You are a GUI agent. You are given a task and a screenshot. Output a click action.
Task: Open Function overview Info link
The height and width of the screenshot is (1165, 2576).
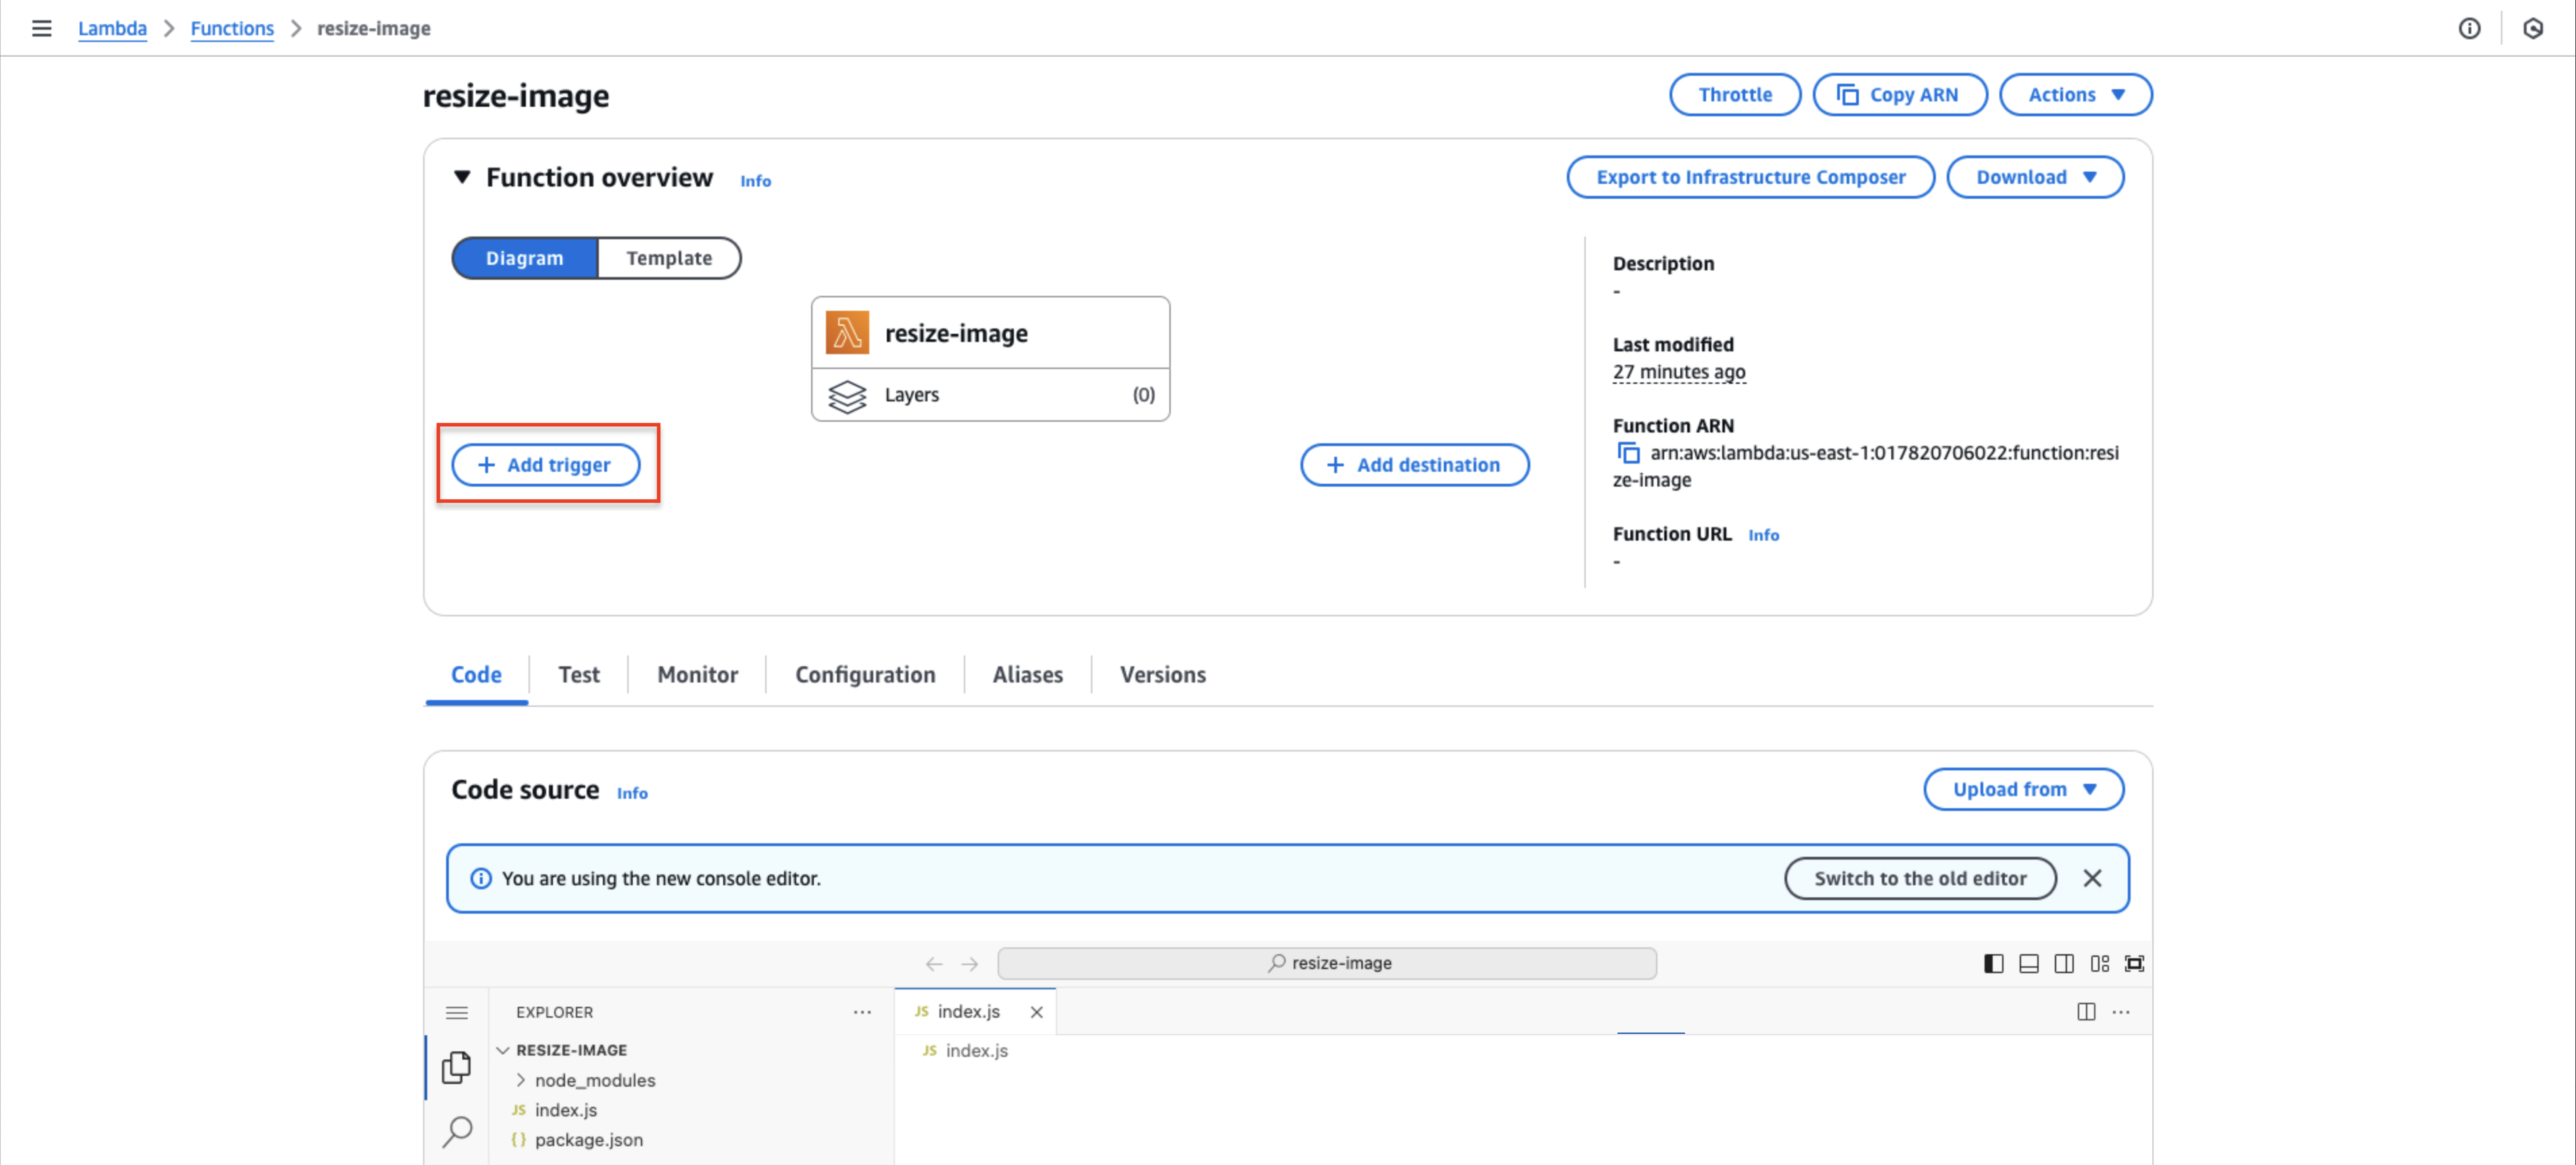click(755, 181)
